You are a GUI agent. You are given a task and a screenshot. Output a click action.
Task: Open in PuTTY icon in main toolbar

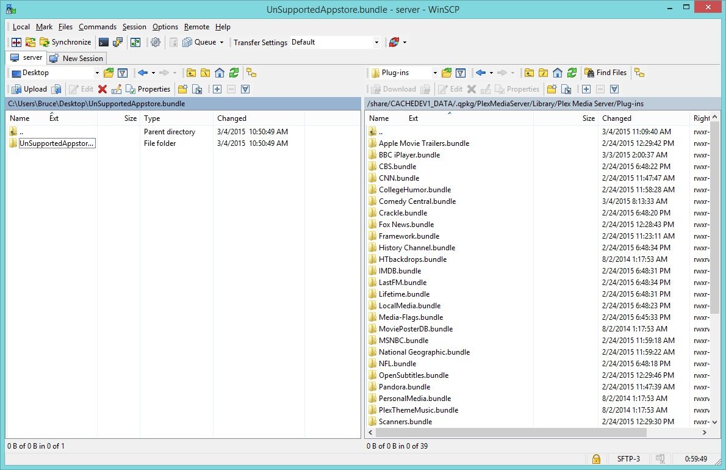tap(118, 42)
